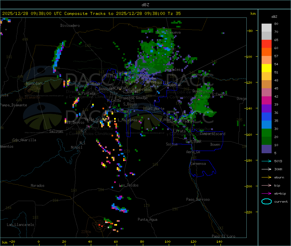Click the 'Pampa_Diamante' map label
This screenshot has width=291, height=246.
14,105
